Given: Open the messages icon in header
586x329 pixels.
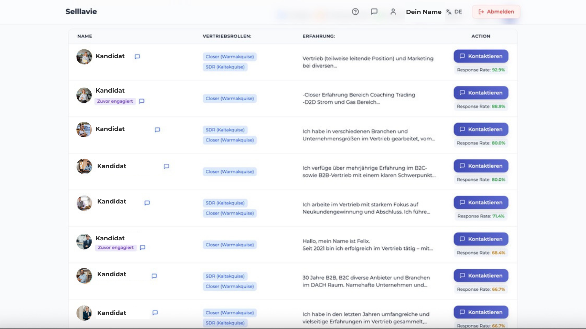Looking at the screenshot, I should pyautogui.click(x=374, y=12).
